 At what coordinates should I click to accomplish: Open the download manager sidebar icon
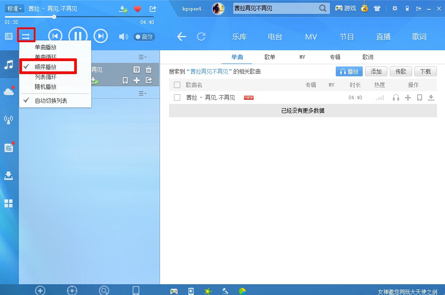[9, 176]
